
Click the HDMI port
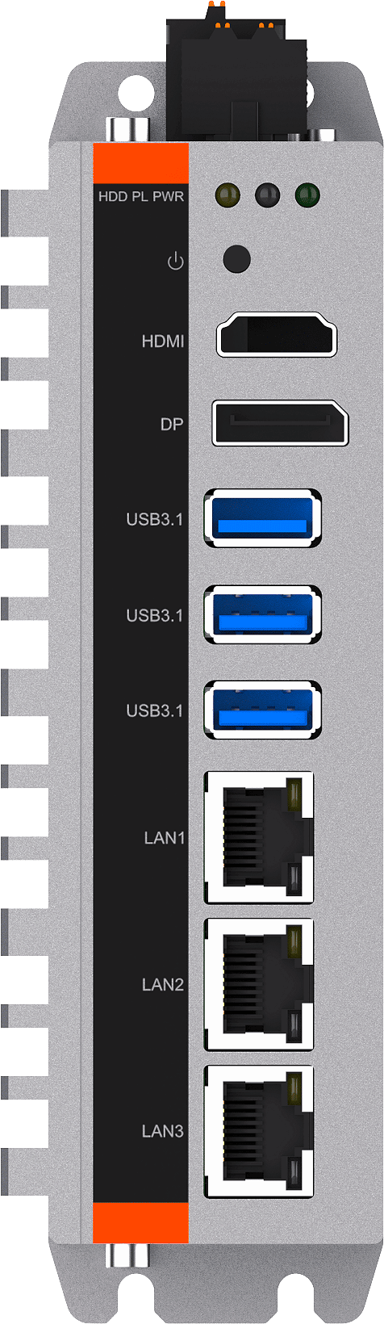point(277,334)
